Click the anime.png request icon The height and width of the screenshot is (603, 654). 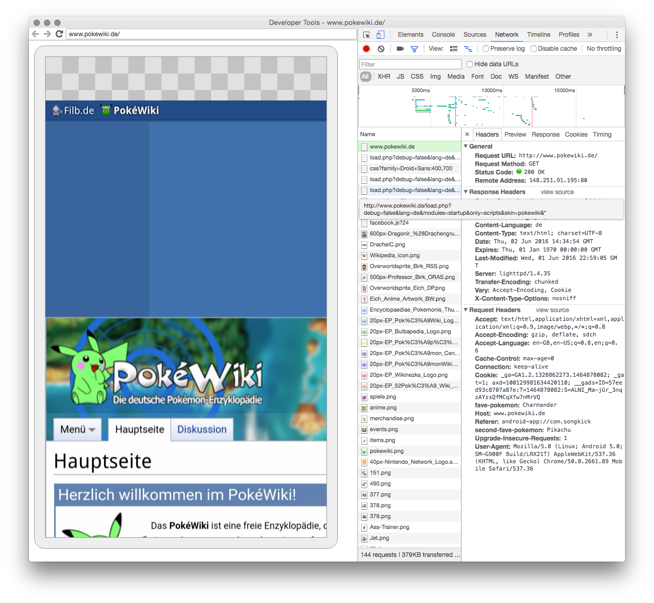[x=364, y=408]
